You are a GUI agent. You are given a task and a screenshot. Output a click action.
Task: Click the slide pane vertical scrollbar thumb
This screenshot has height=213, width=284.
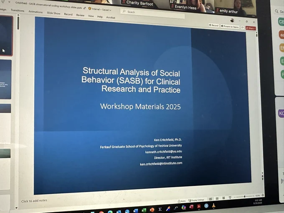pyautogui.click(x=257, y=35)
